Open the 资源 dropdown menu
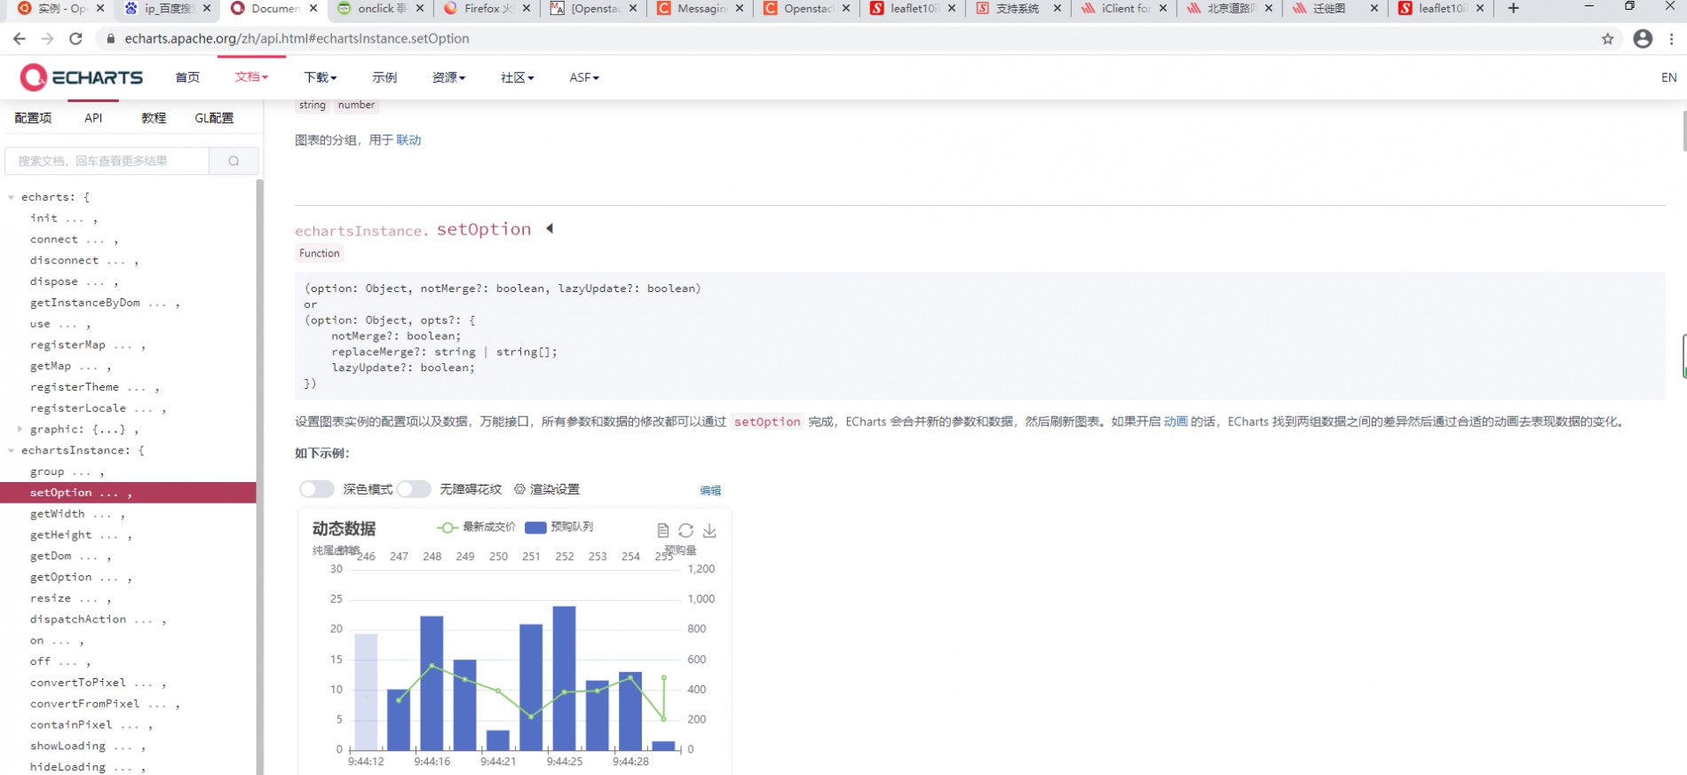Image resolution: width=1687 pixels, height=775 pixels. [448, 77]
